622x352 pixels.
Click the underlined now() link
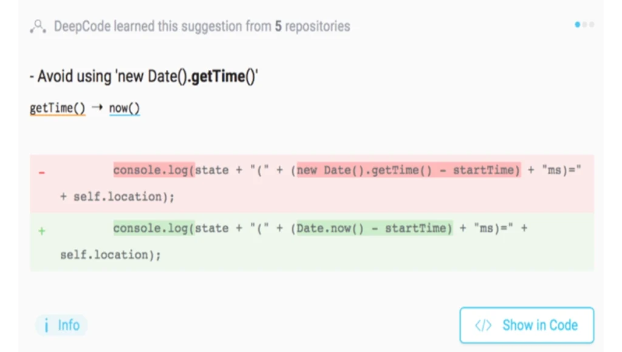pos(125,108)
